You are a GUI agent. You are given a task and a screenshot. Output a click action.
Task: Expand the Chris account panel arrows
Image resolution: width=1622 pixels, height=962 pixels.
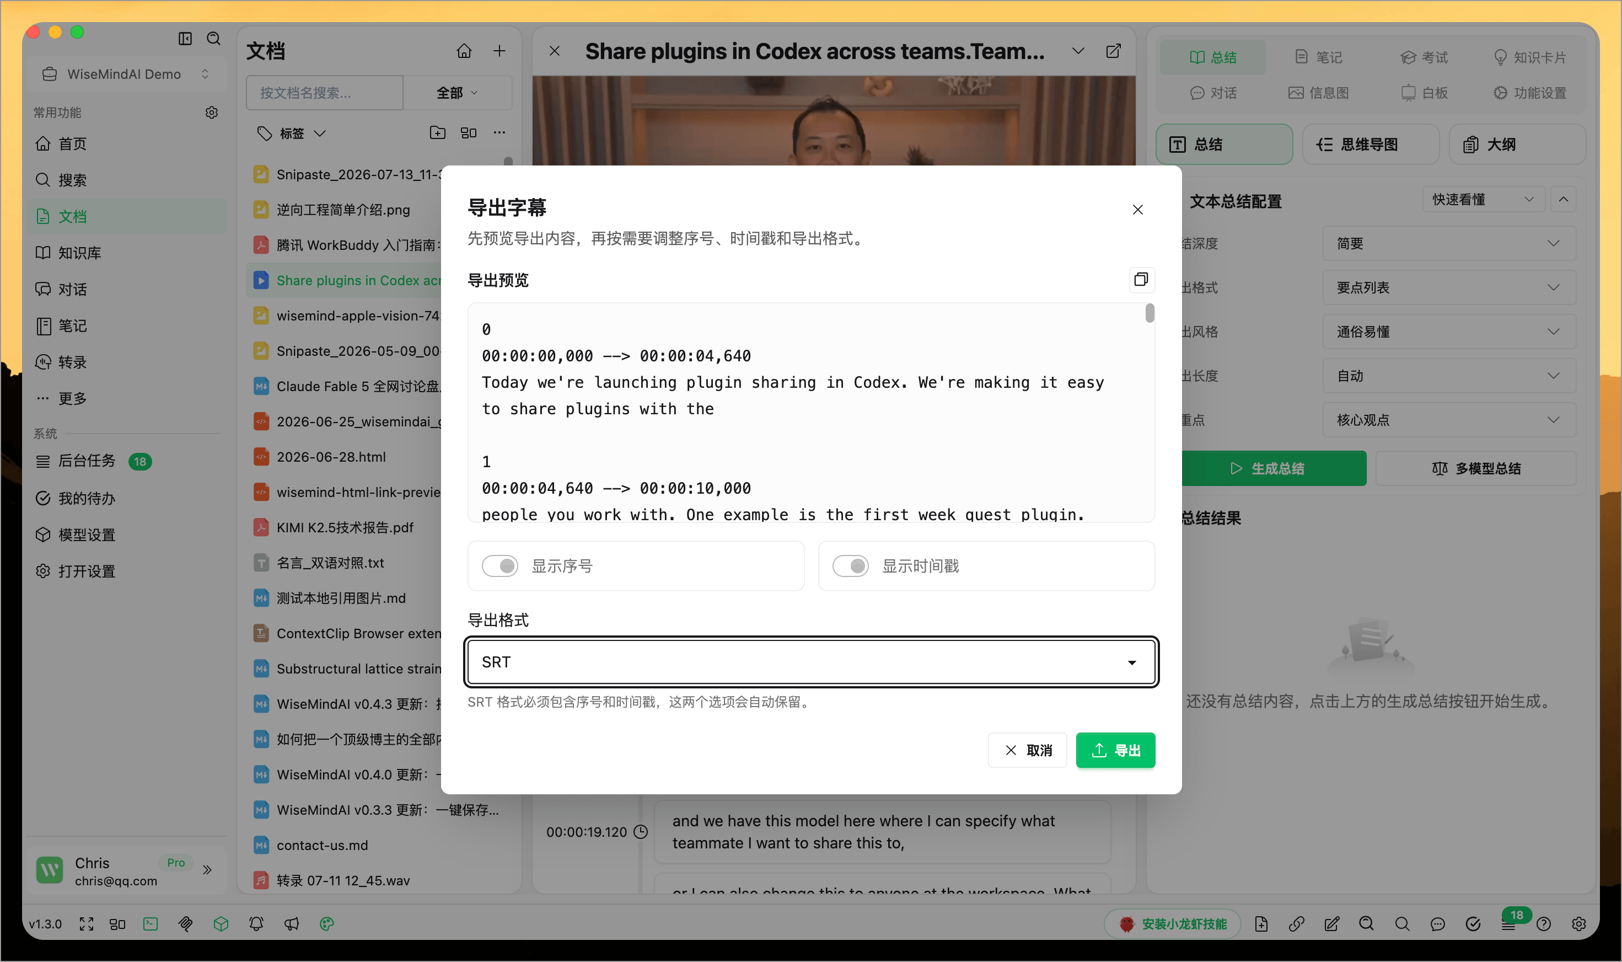[x=207, y=870]
